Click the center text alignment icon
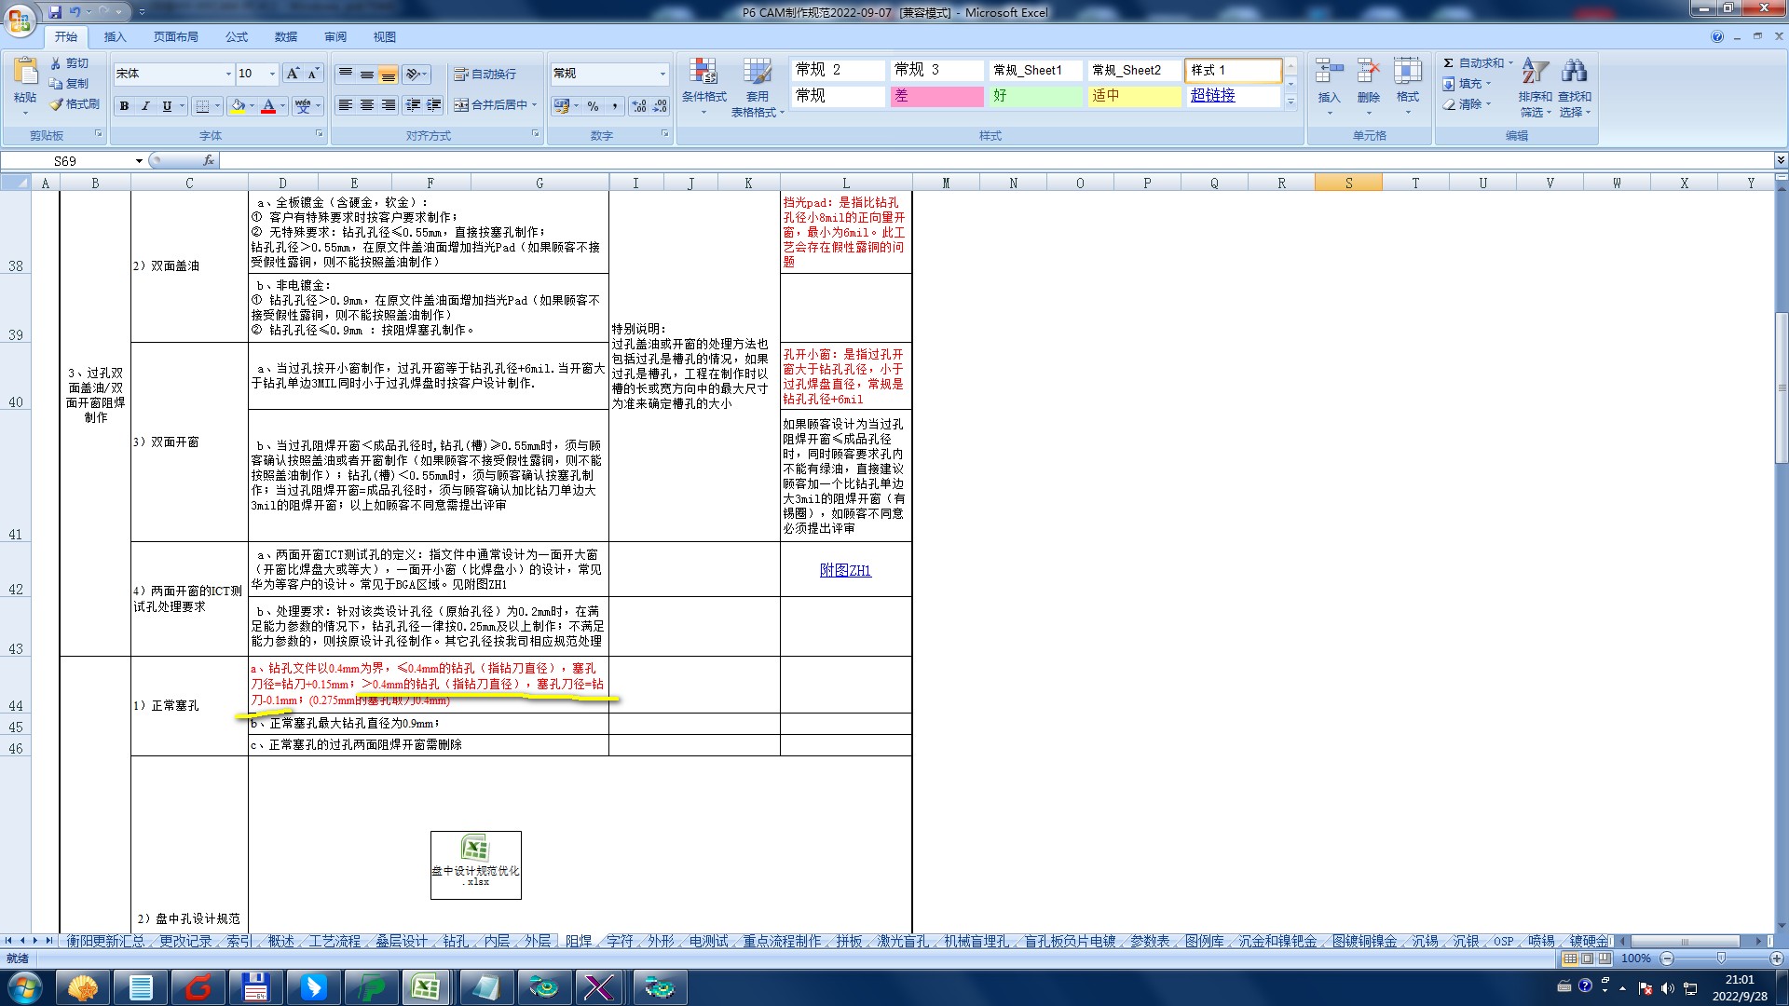Screen dimensions: 1789x1006 click(x=367, y=105)
